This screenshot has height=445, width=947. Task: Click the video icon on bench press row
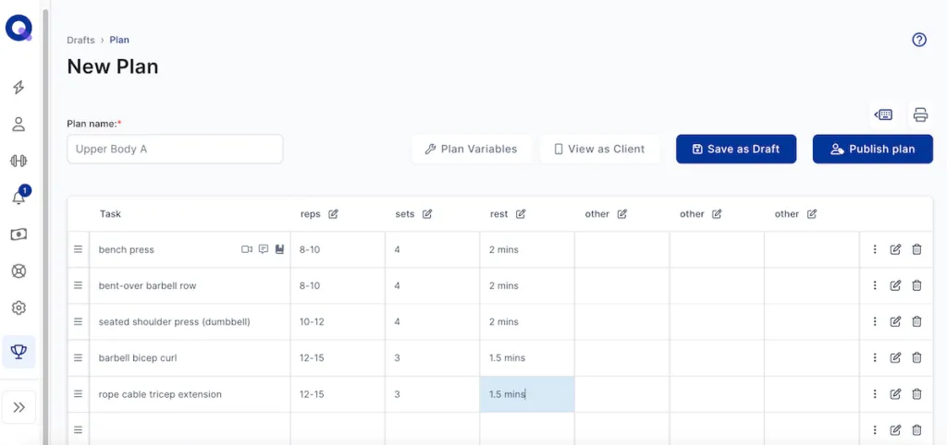pyautogui.click(x=247, y=249)
